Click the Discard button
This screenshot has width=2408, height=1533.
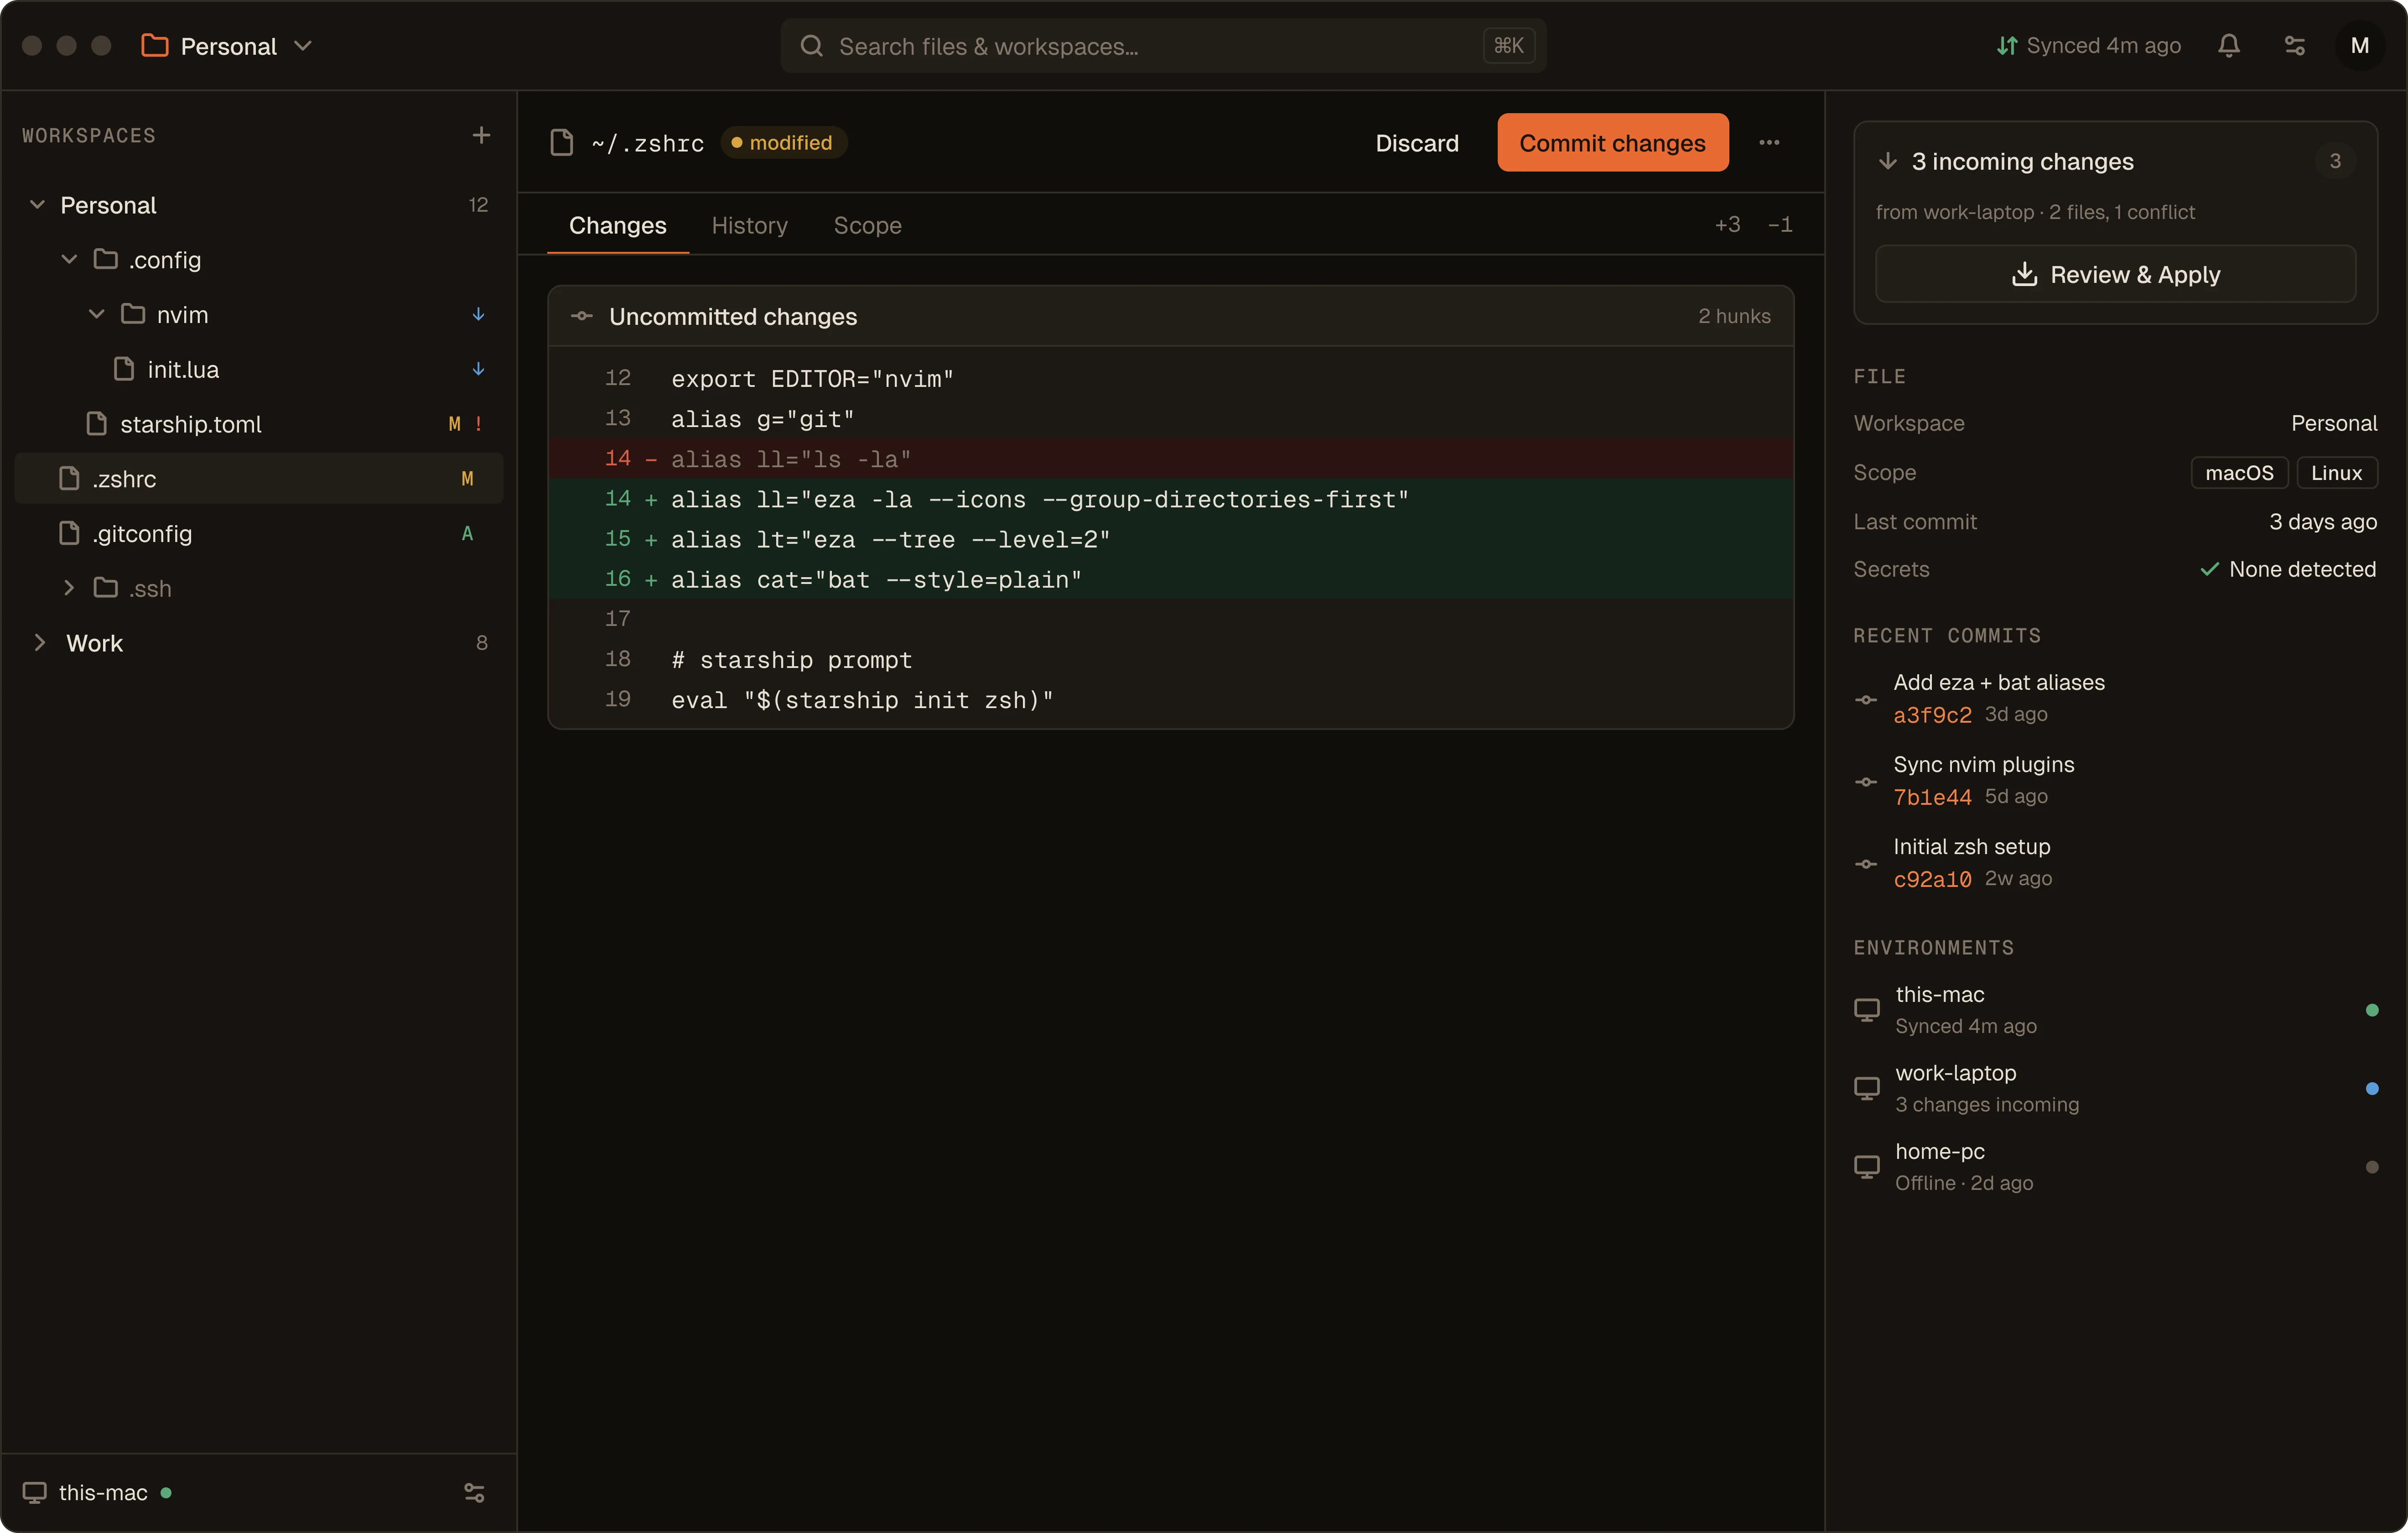[1416, 143]
